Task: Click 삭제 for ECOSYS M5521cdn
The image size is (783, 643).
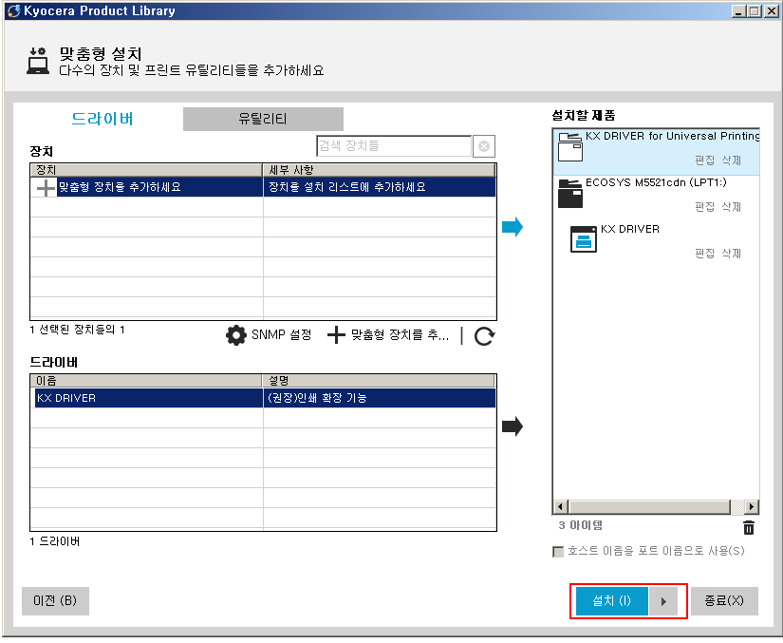Action: pos(732,207)
